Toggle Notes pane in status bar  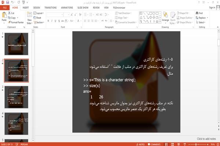pos(140,145)
